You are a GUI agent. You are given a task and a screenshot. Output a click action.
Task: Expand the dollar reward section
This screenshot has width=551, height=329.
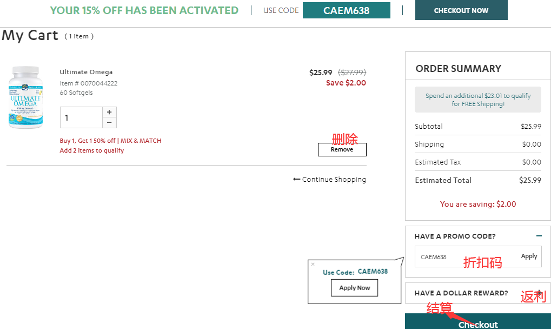(x=539, y=292)
